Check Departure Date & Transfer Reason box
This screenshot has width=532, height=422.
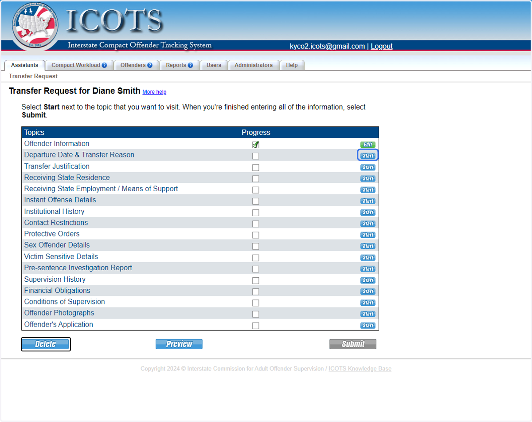point(255,156)
